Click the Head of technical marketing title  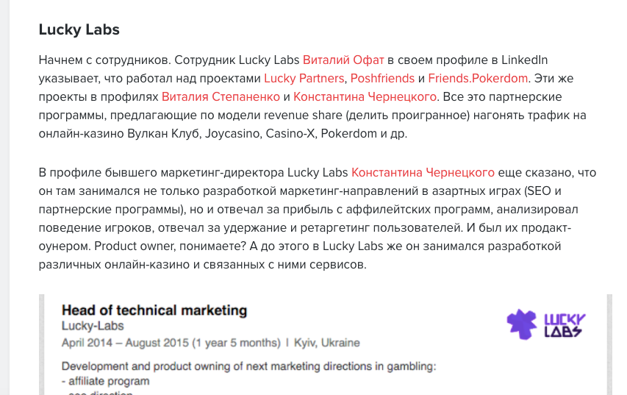(154, 310)
